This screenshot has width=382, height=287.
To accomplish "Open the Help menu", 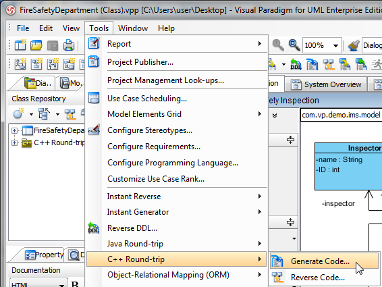I will [166, 28].
